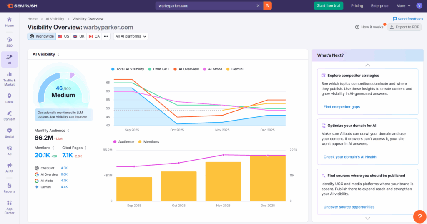
Task: Click the Sep 2025 mentions bar
Action: pyautogui.click(x=134, y=189)
